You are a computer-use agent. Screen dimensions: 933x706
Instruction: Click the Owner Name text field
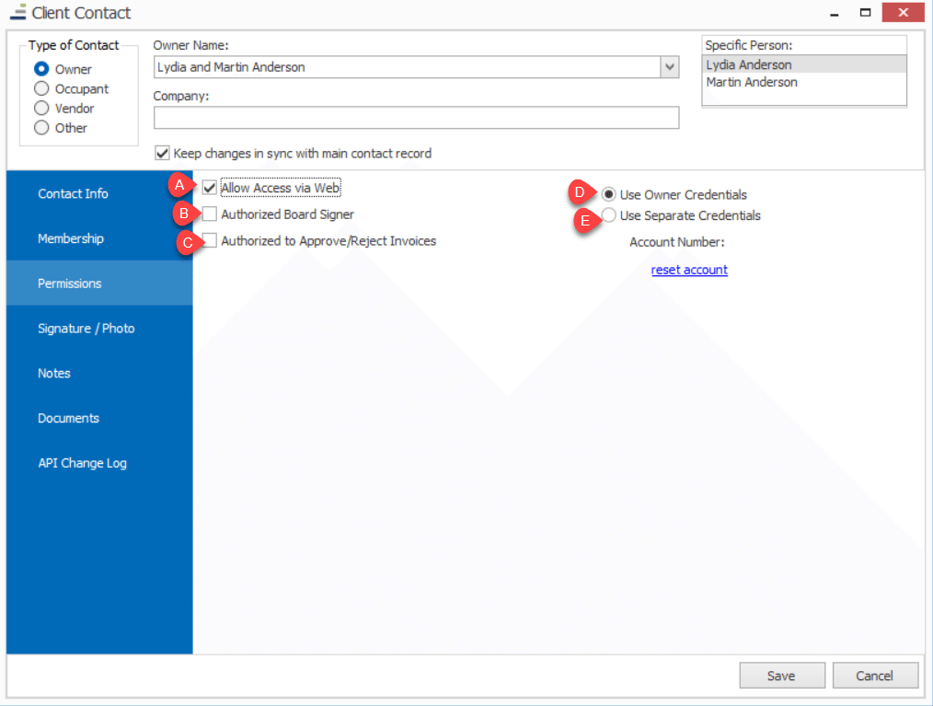tap(407, 67)
